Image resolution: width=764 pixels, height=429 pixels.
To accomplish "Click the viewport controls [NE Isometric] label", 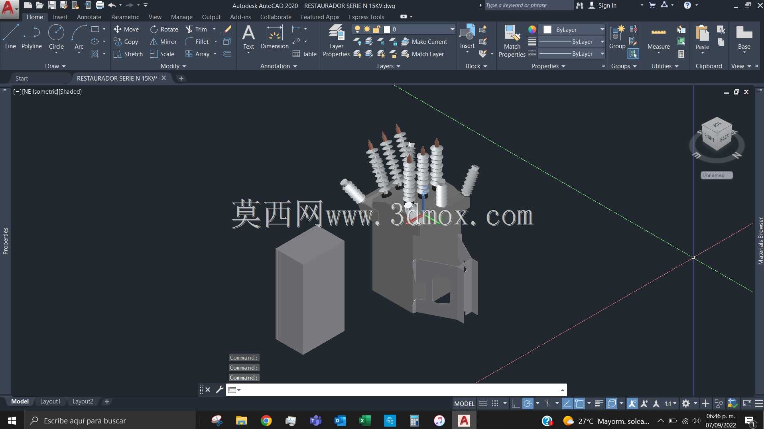I will 39,92.
